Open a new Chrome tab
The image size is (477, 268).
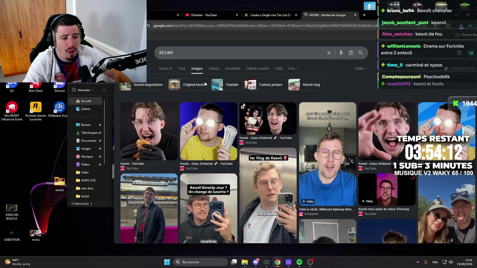pyautogui.click(x=364, y=15)
